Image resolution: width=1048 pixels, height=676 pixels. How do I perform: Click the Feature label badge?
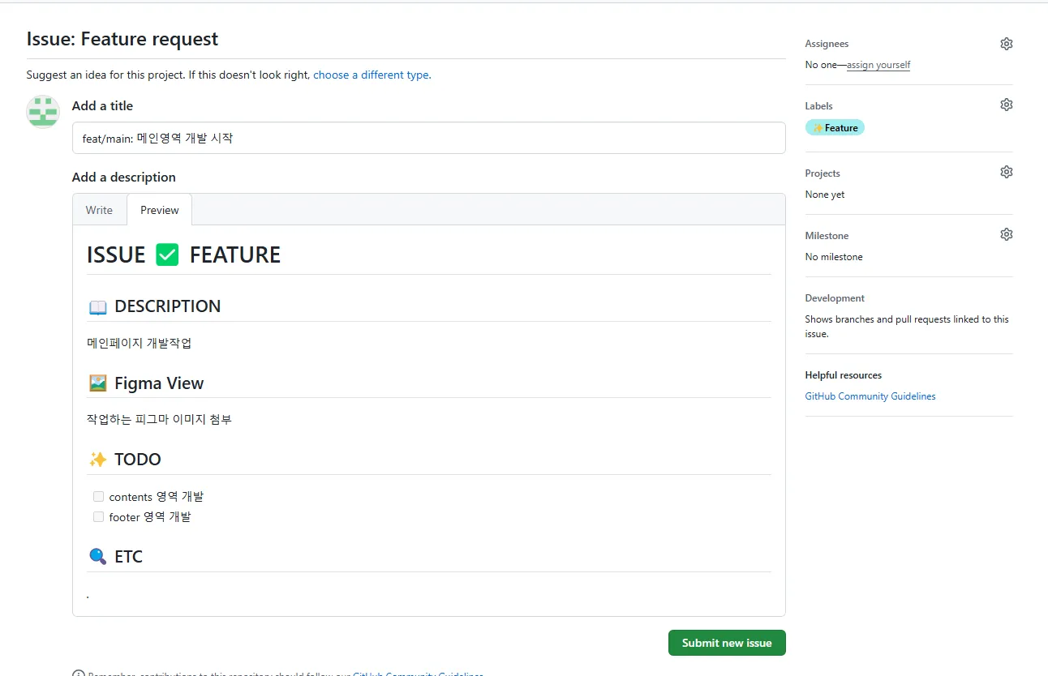pyautogui.click(x=835, y=128)
